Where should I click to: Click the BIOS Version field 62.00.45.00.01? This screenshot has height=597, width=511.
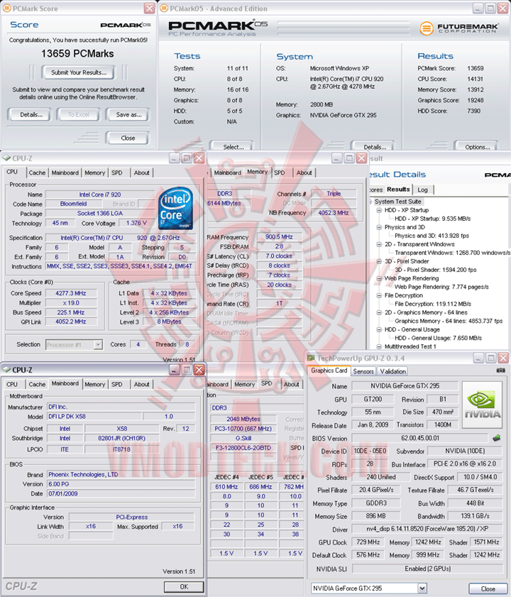coord(419,438)
